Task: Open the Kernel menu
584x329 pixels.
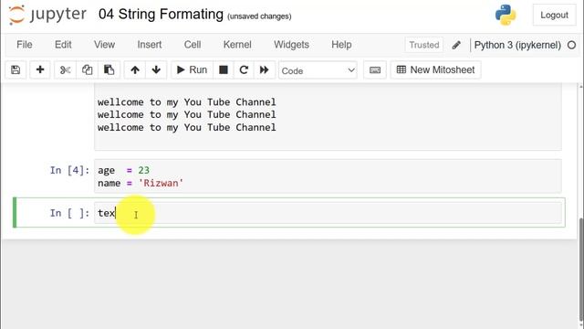Action: click(x=237, y=45)
